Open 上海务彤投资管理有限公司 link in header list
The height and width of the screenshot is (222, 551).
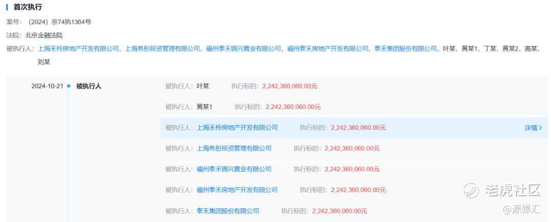coord(163,49)
